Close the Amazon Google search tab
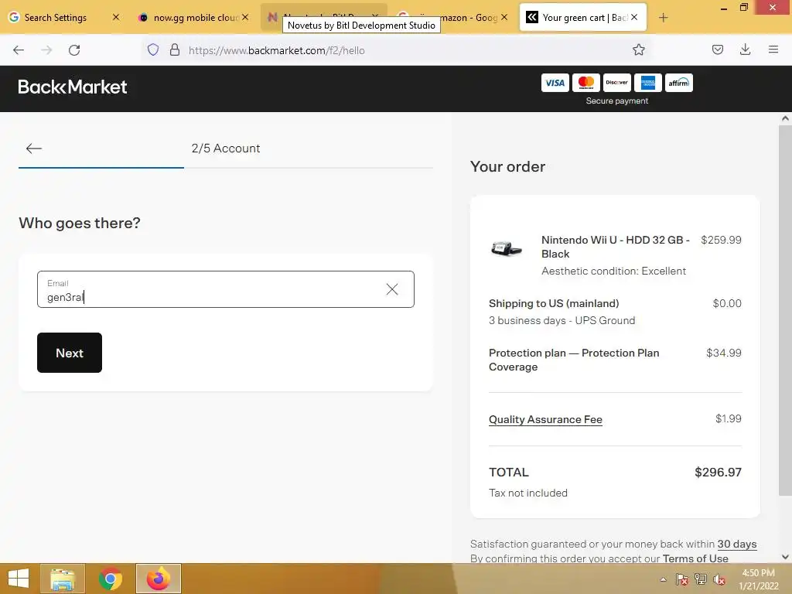792x594 pixels. click(x=504, y=17)
